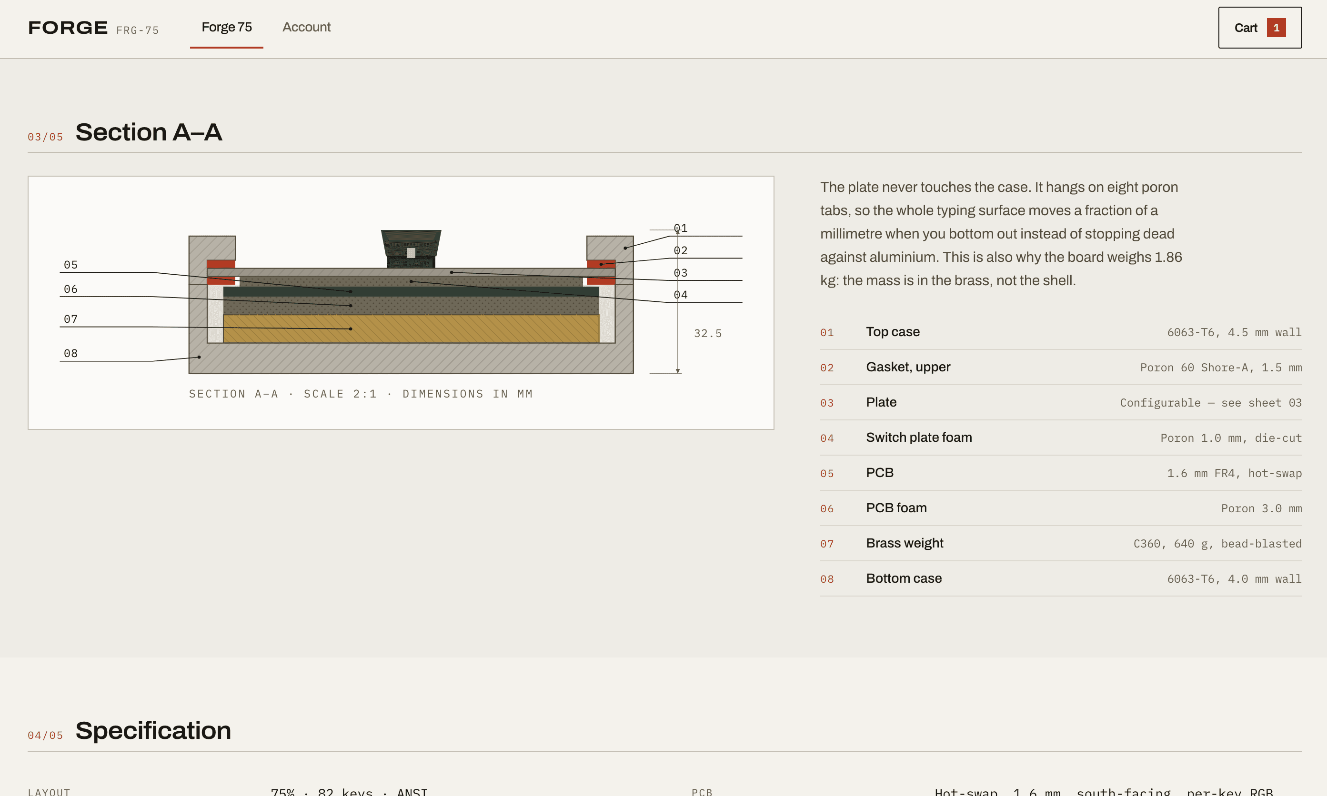Select callout 02 in the diagram
1327x796 pixels.
coord(680,251)
